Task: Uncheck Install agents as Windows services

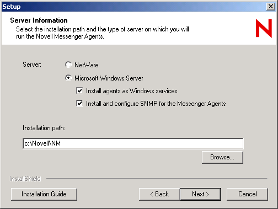Action: pyautogui.click(x=79, y=91)
